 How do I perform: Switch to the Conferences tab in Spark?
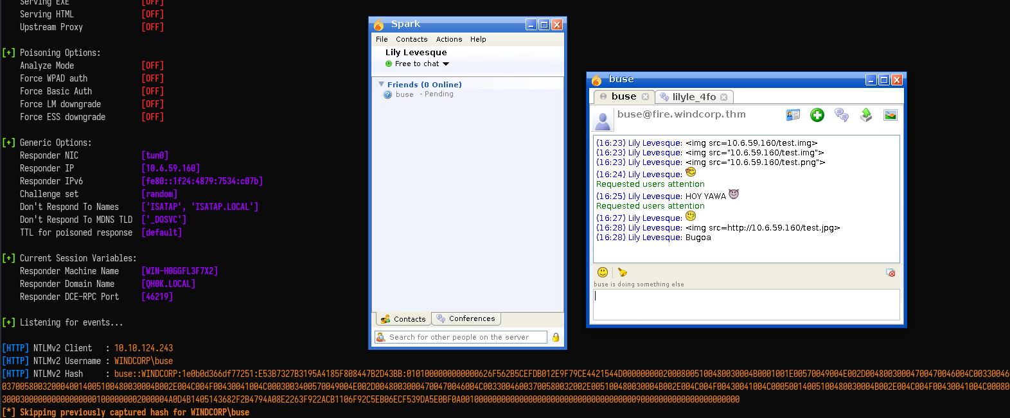[x=466, y=318]
